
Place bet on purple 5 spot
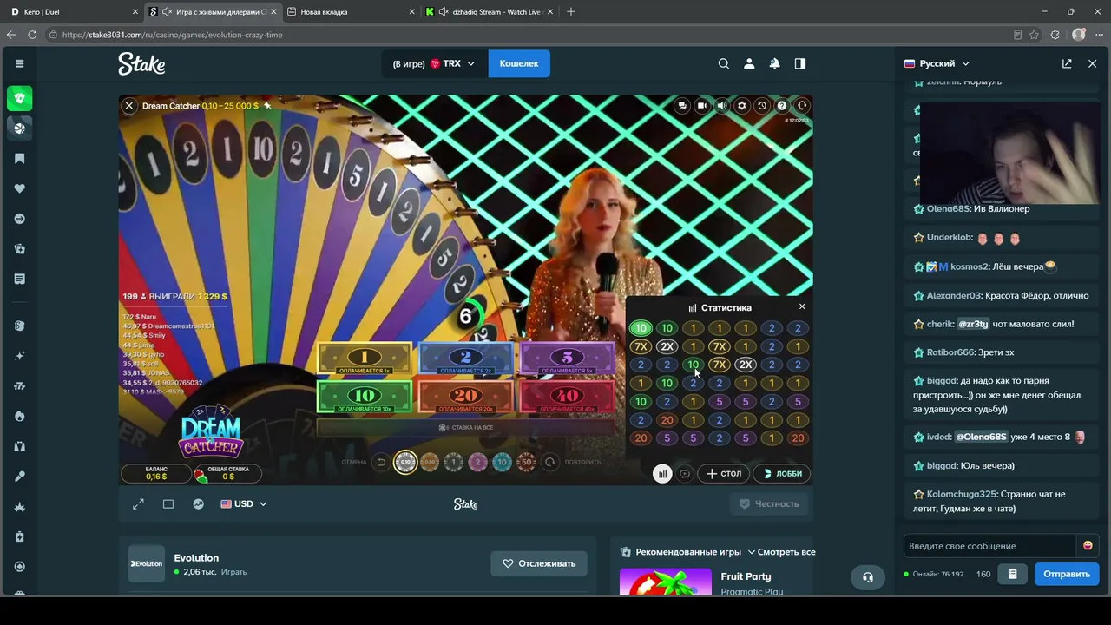[x=567, y=359]
